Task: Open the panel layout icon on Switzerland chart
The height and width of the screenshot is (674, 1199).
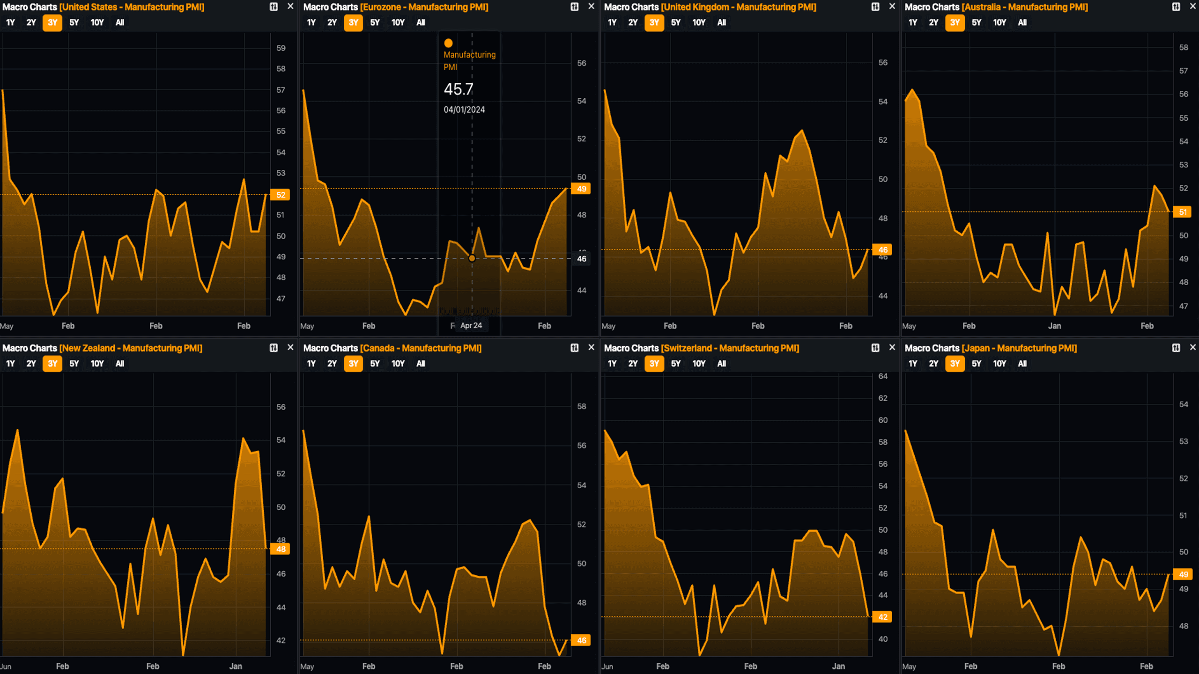Action: pos(875,348)
